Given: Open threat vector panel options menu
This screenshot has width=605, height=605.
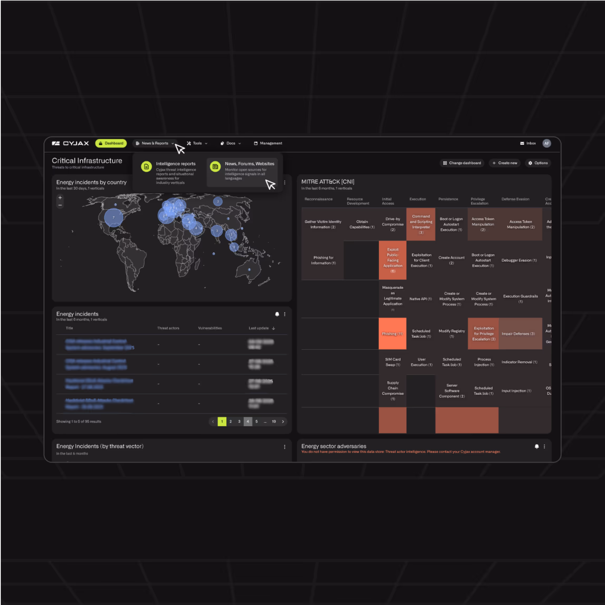Looking at the screenshot, I should point(285,447).
